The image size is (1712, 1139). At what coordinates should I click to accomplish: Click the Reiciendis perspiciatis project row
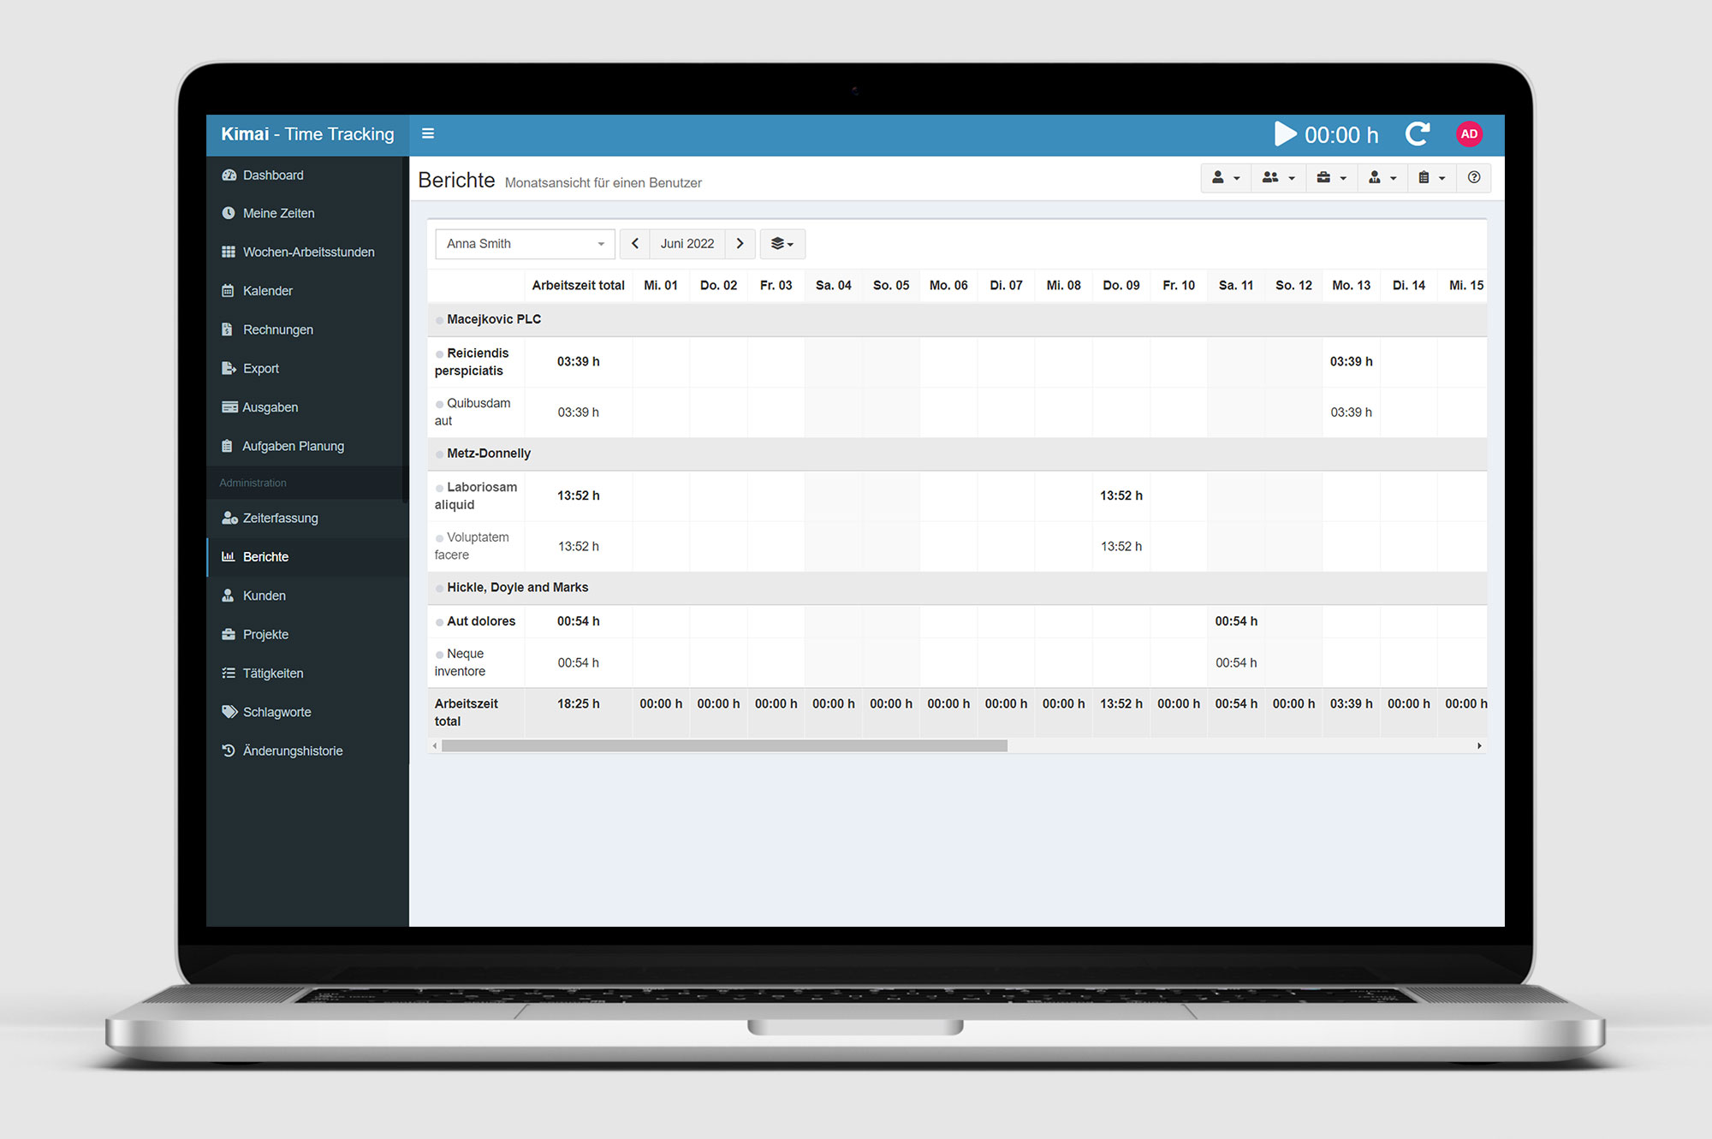[957, 362]
